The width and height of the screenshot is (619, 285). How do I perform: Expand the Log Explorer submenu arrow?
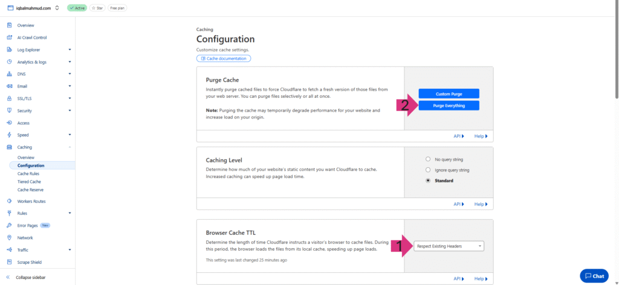(70, 50)
